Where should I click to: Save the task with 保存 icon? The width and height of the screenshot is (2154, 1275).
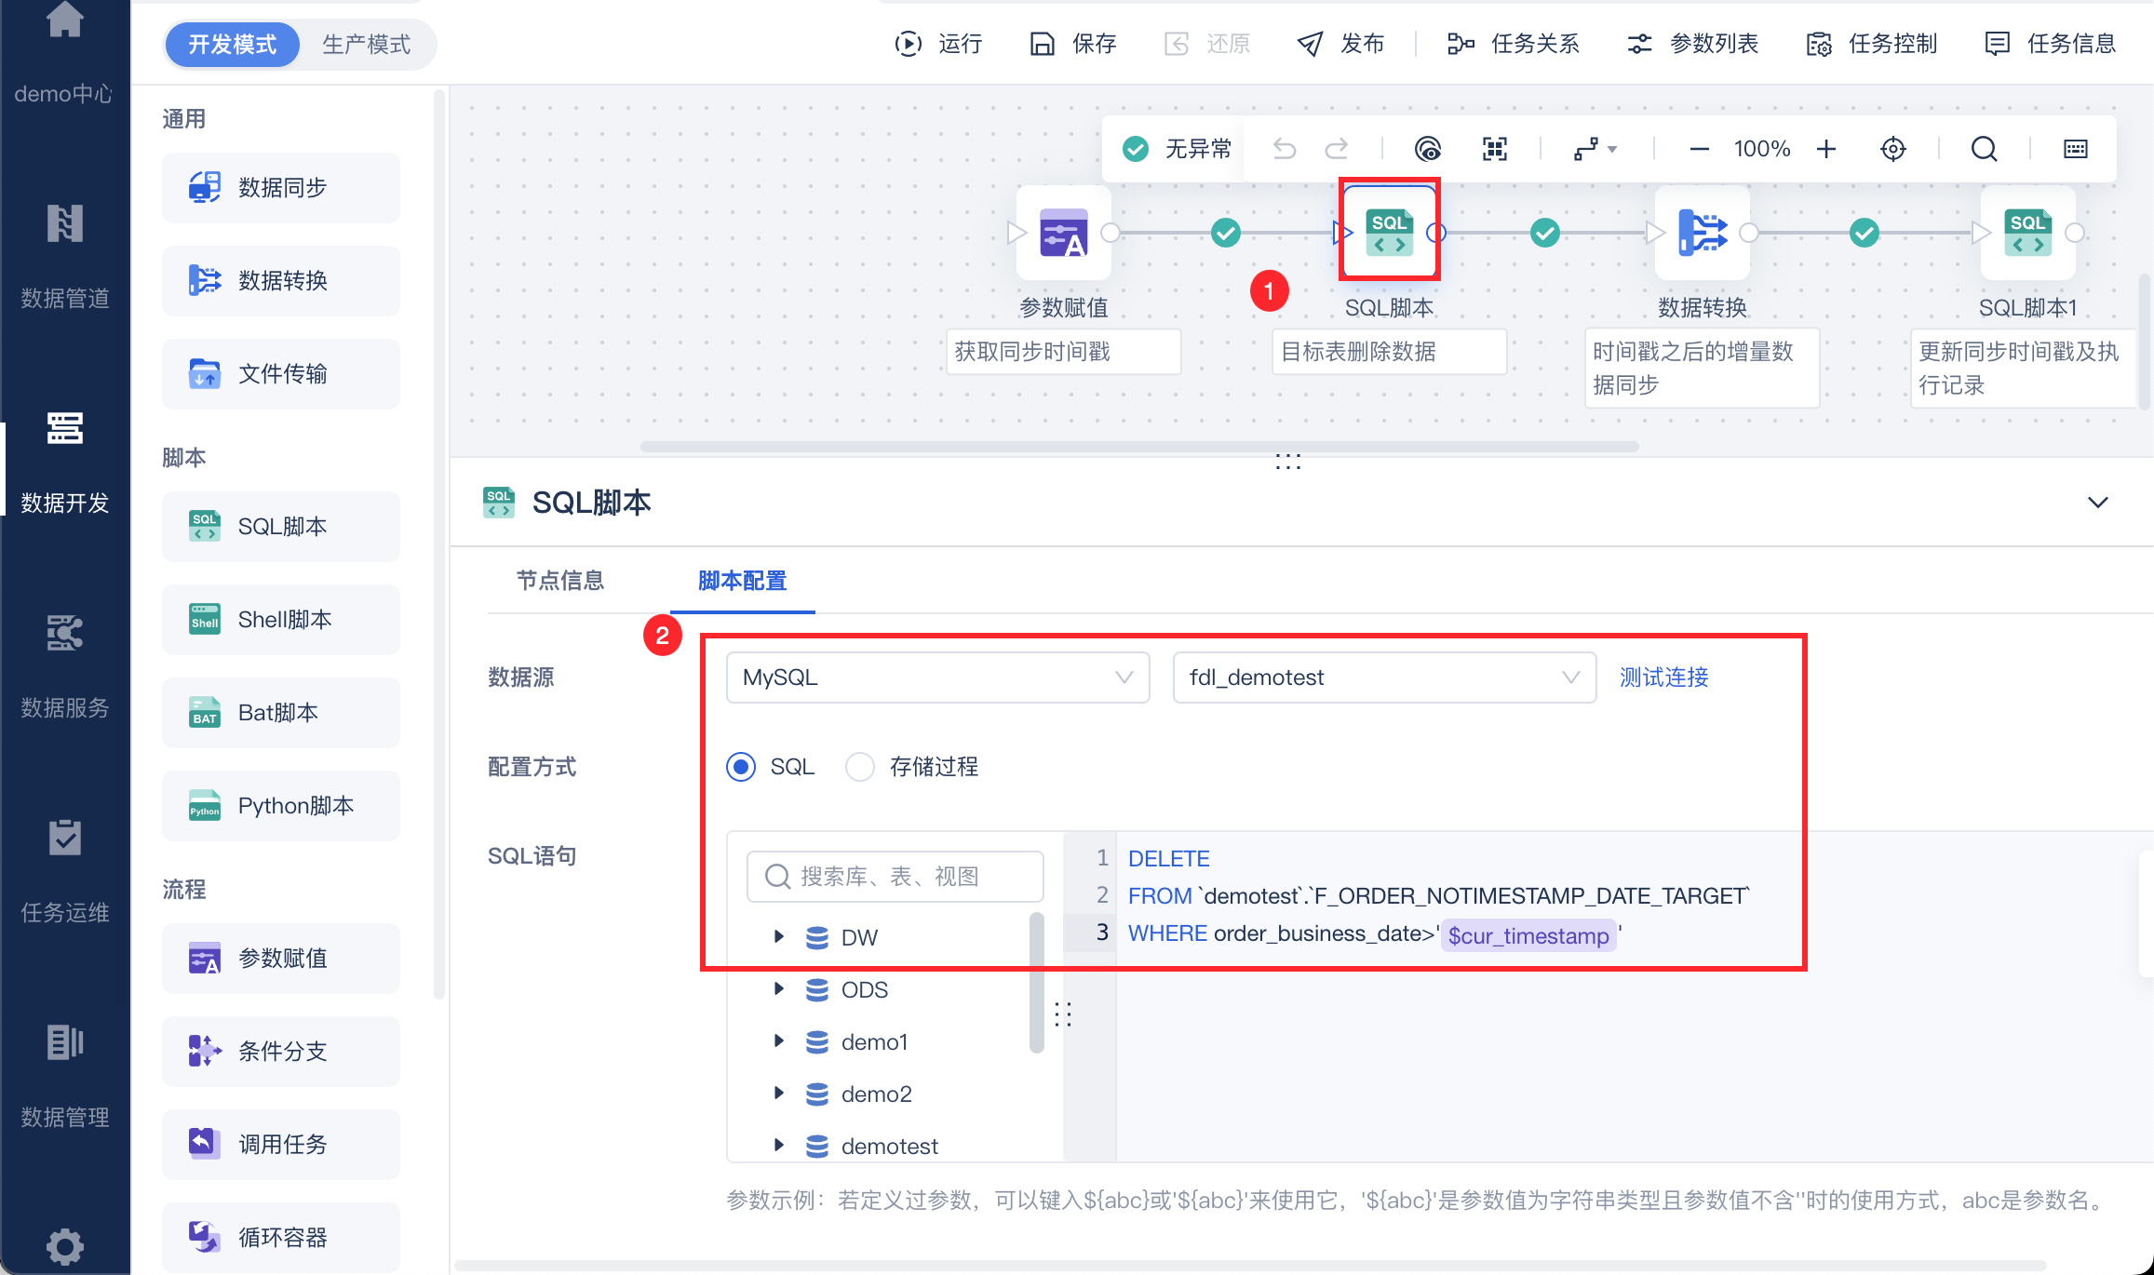click(x=1070, y=43)
